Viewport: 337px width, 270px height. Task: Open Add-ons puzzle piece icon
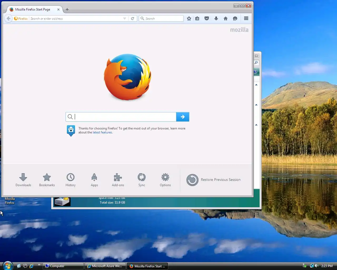pos(118,180)
